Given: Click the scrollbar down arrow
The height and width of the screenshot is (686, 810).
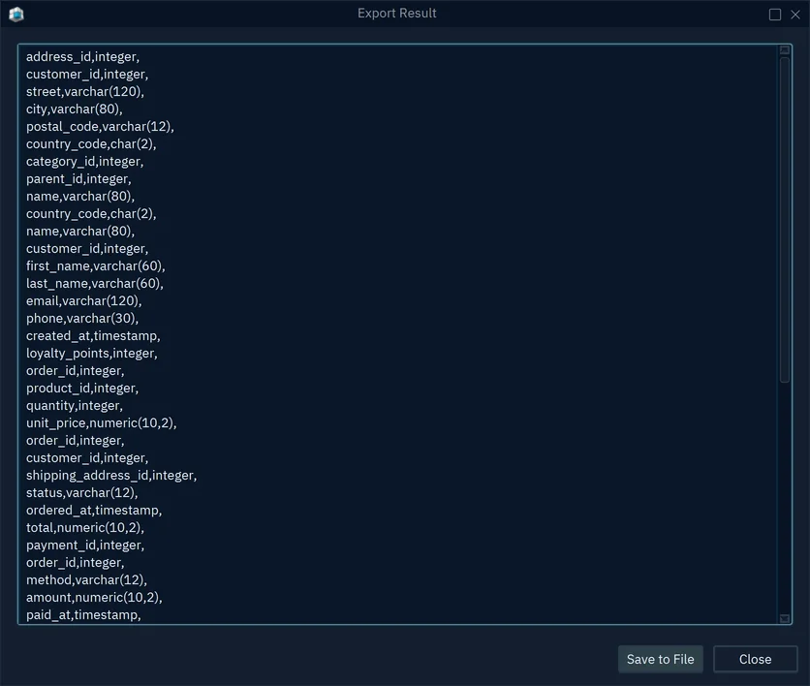Looking at the screenshot, I should [x=784, y=618].
